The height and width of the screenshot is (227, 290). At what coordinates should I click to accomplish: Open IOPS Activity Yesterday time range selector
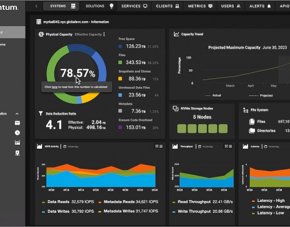(71, 146)
